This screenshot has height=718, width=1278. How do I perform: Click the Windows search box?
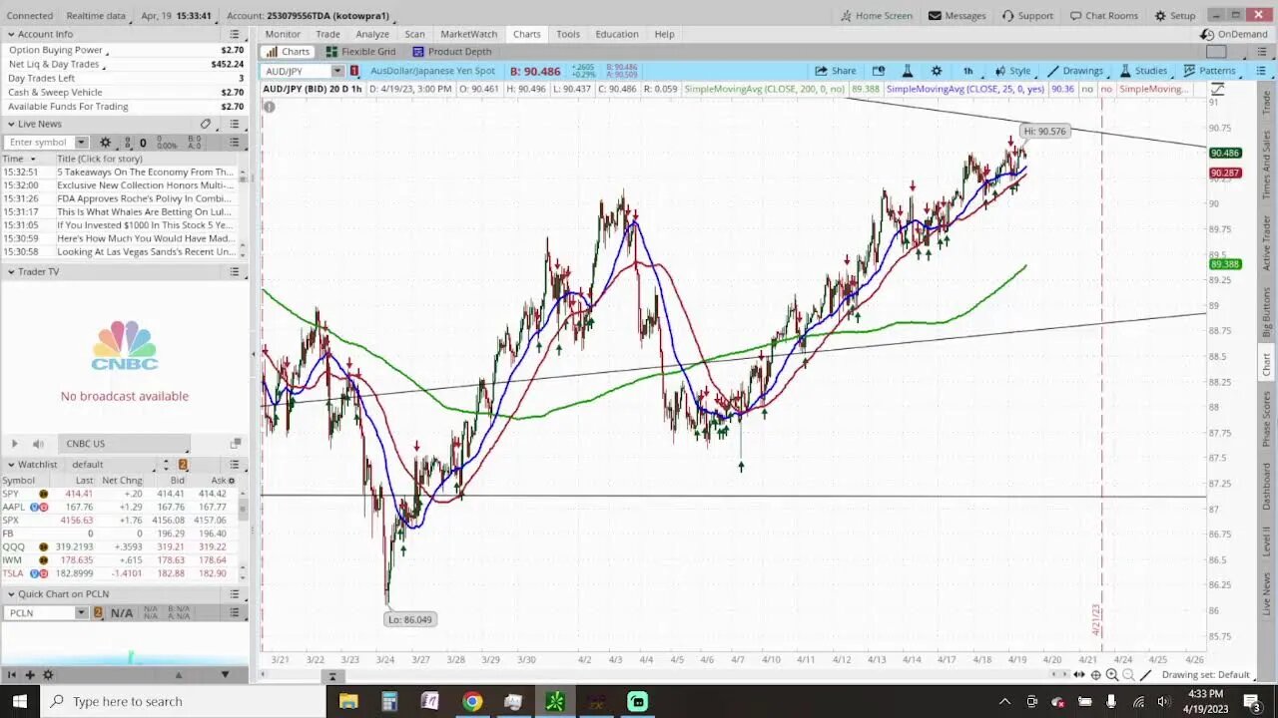pyautogui.click(x=182, y=701)
